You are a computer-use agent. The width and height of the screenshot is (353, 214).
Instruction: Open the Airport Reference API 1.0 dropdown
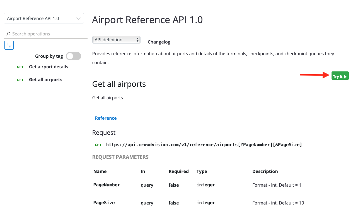[44, 18]
